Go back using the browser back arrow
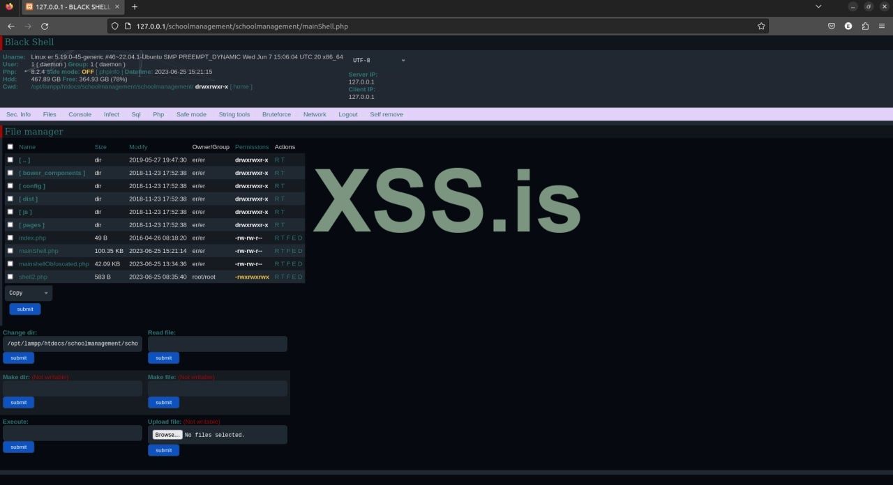 pos(11,26)
